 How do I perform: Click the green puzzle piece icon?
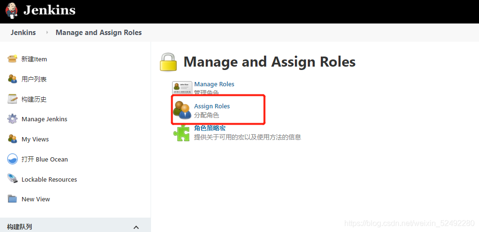(x=181, y=133)
